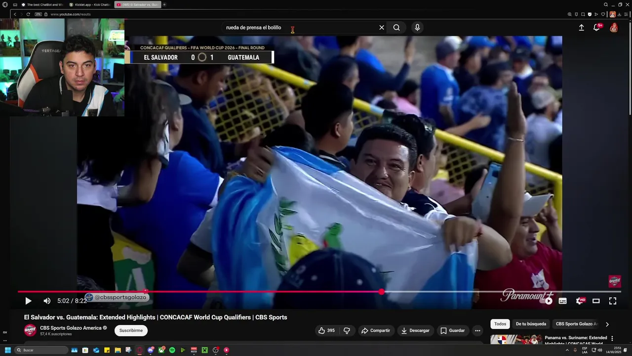Open a new browser tab with plus

pos(164,4)
